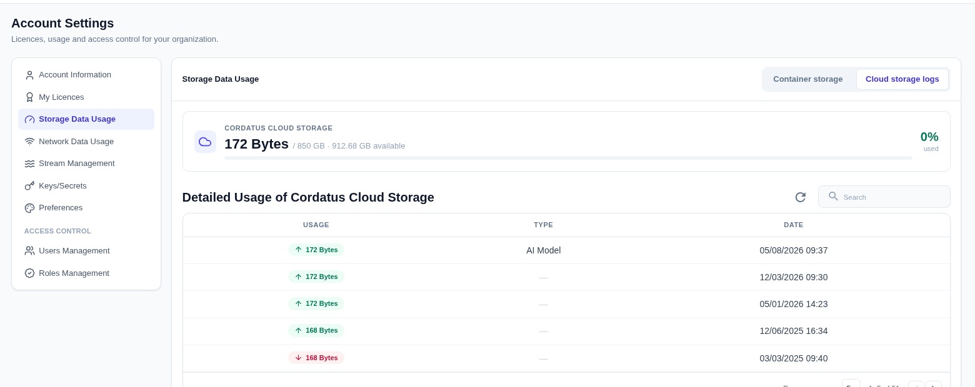Click the 172 Bytes badge dated 05/01/2026
The image size is (975, 387).
point(316,303)
